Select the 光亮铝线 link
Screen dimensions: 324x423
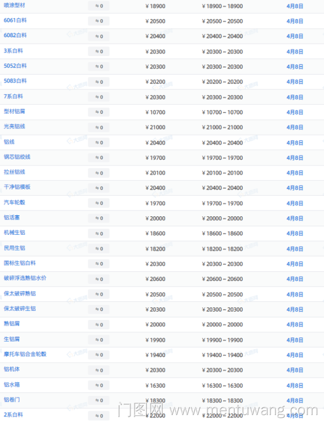coord(14,127)
